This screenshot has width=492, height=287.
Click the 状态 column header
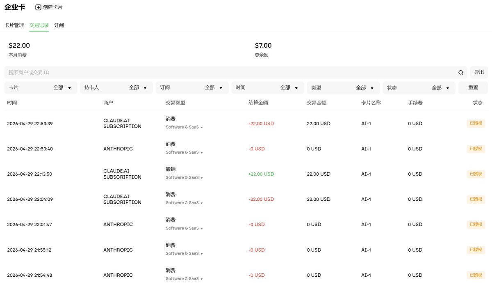(478, 103)
